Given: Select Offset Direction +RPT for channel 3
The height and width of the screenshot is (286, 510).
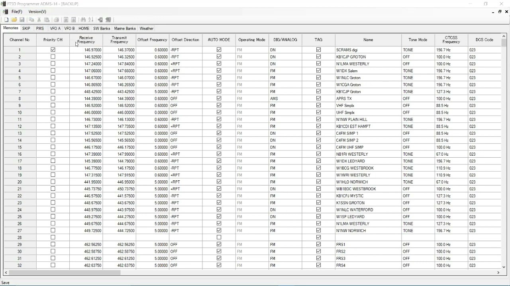Looking at the screenshot, I should click(185, 64).
